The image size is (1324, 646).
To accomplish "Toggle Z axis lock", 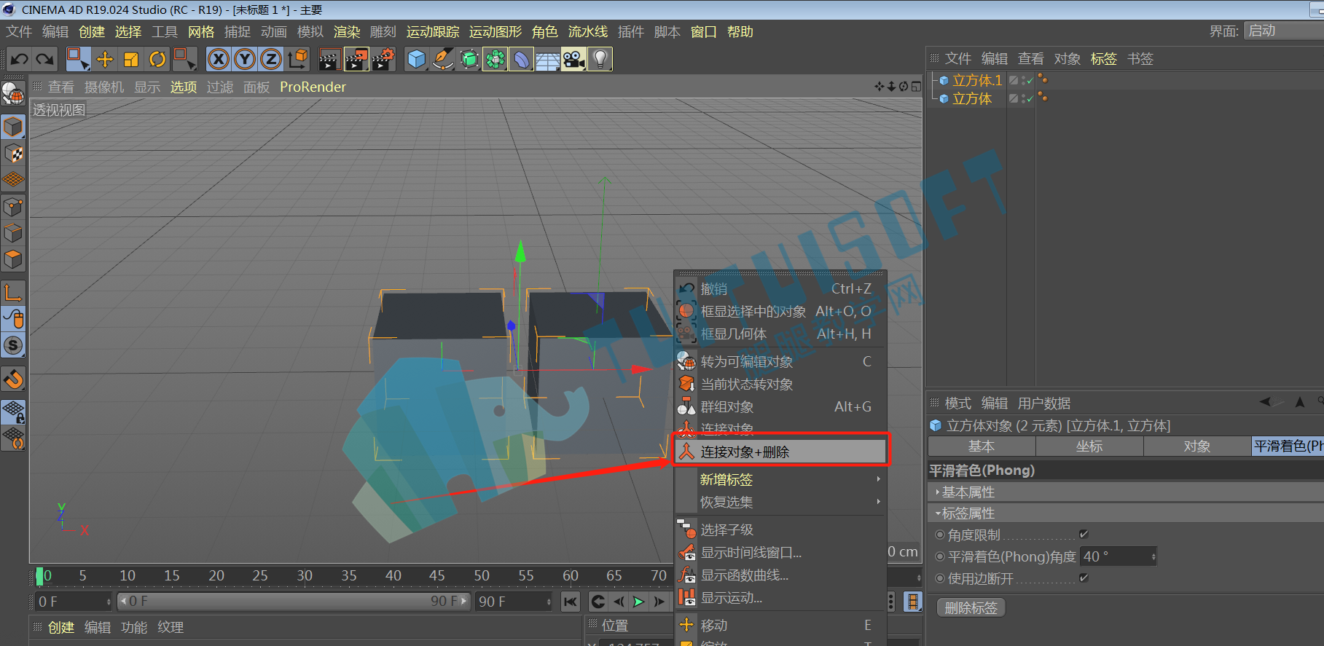I will (x=271, y=59).
